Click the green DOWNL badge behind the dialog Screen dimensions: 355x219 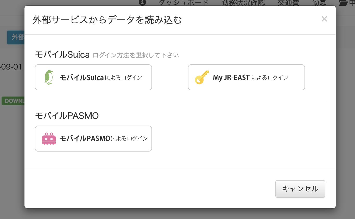coord(13,101)
